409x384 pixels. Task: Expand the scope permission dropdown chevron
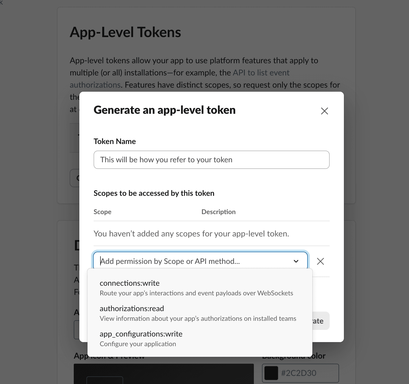pyautogui.click(x=296, y=261)
